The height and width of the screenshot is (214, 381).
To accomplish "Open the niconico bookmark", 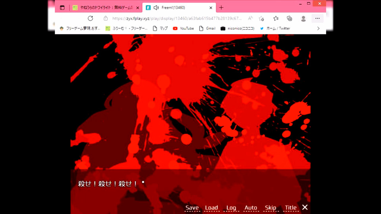I will pyautogui.click(x=237, y=29).
